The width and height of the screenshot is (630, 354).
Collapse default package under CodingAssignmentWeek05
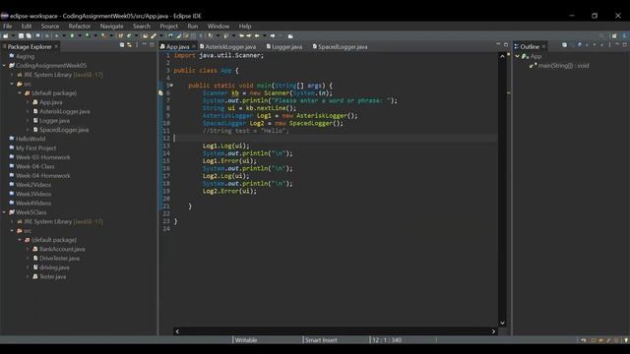20,92
